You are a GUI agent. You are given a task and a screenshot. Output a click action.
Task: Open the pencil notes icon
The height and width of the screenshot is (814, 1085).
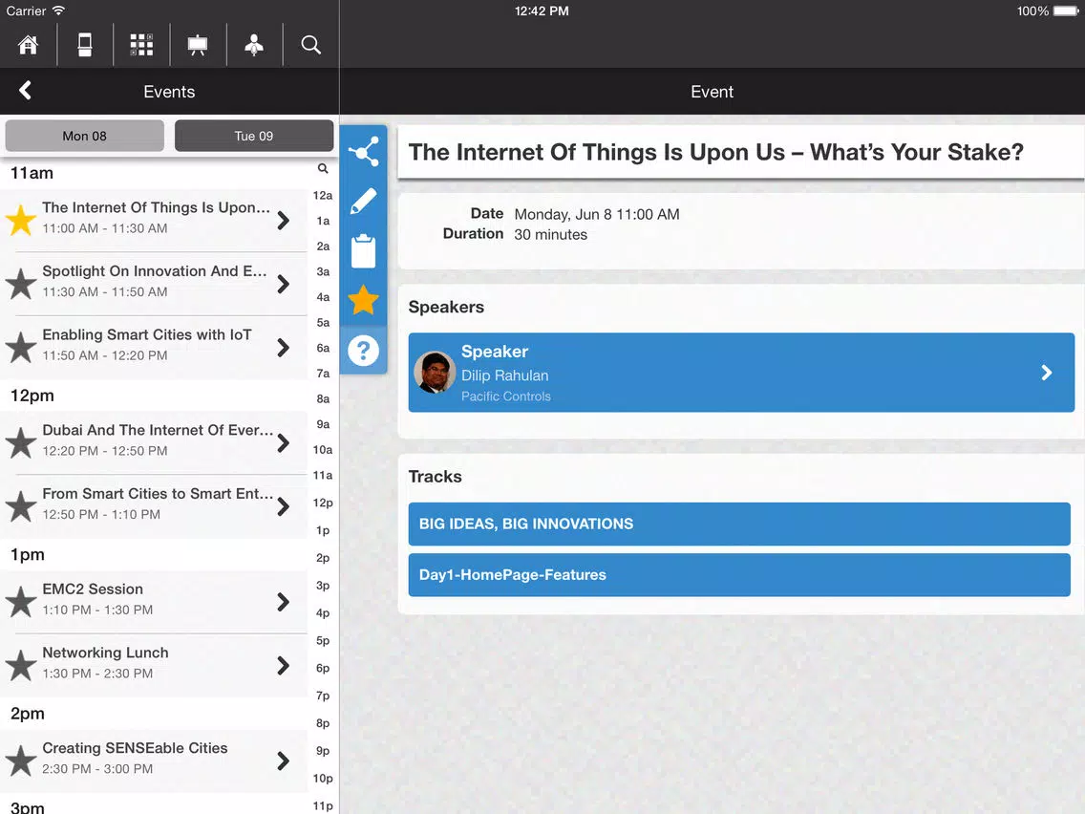click(363, 201)
